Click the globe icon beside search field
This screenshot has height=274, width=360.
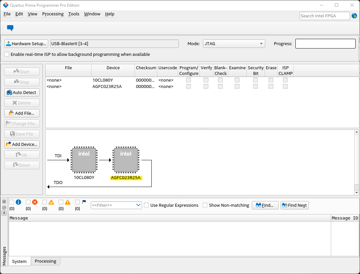354,16
